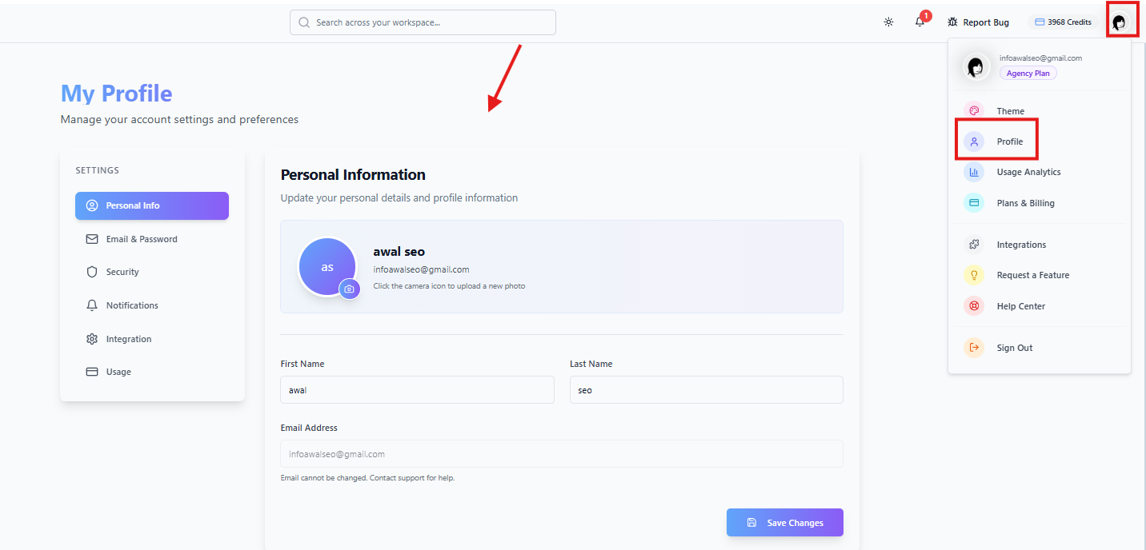Screen dimensions: 1146x550
Task: Toggle the sun light/dark theme icon
Action: [x=888, y=22]
